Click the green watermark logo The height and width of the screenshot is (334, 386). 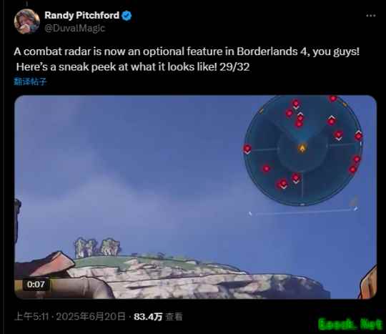[350, 324]
